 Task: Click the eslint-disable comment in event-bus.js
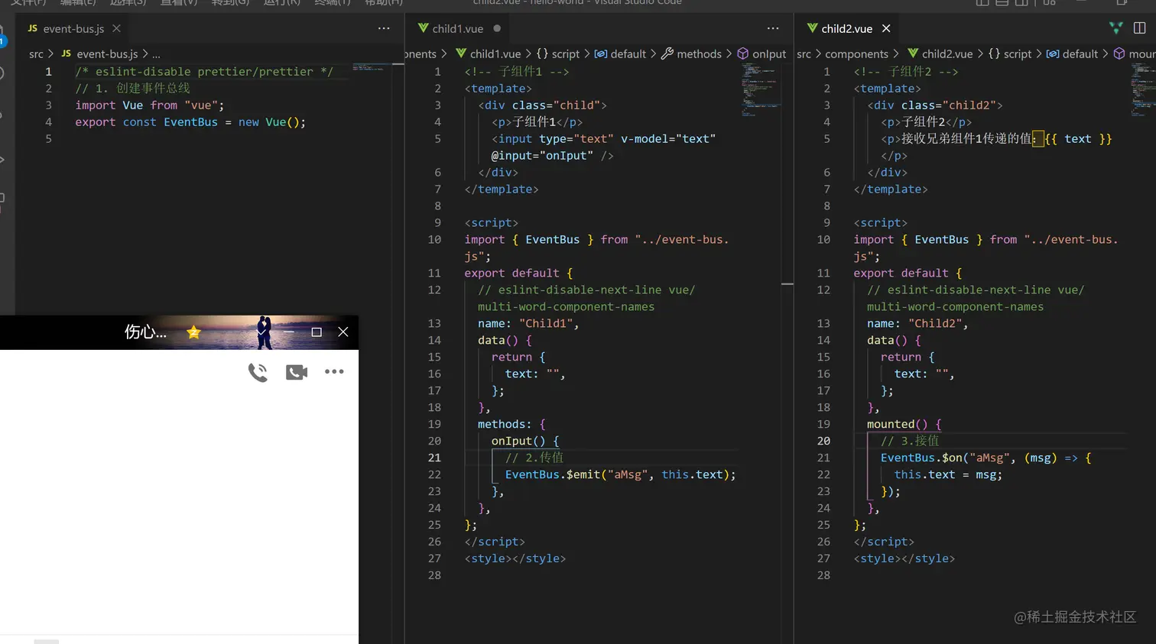pos(204,72)
